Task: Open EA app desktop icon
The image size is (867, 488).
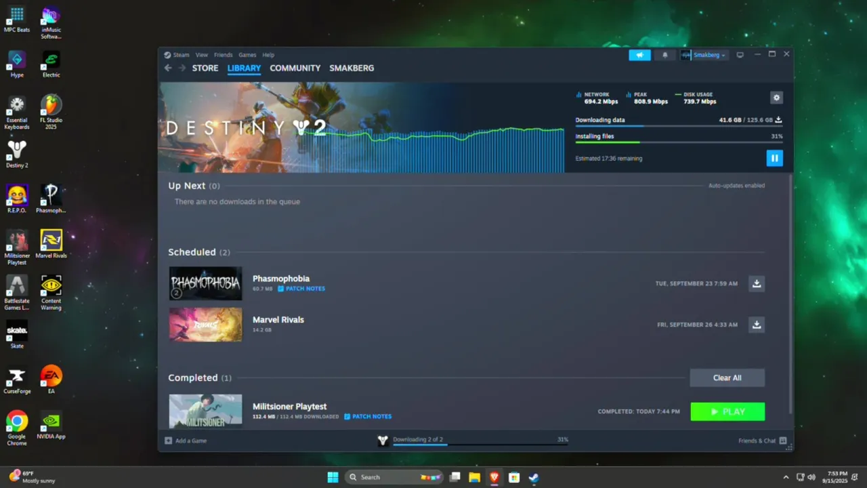Action: tap(51, 380)
